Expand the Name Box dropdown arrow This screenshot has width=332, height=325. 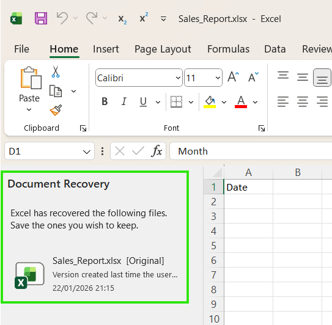click(87, 152)
